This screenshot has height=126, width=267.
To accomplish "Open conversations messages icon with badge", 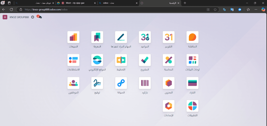I will [x=39, y=17].
